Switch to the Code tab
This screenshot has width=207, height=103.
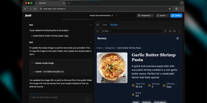(105, 25)
